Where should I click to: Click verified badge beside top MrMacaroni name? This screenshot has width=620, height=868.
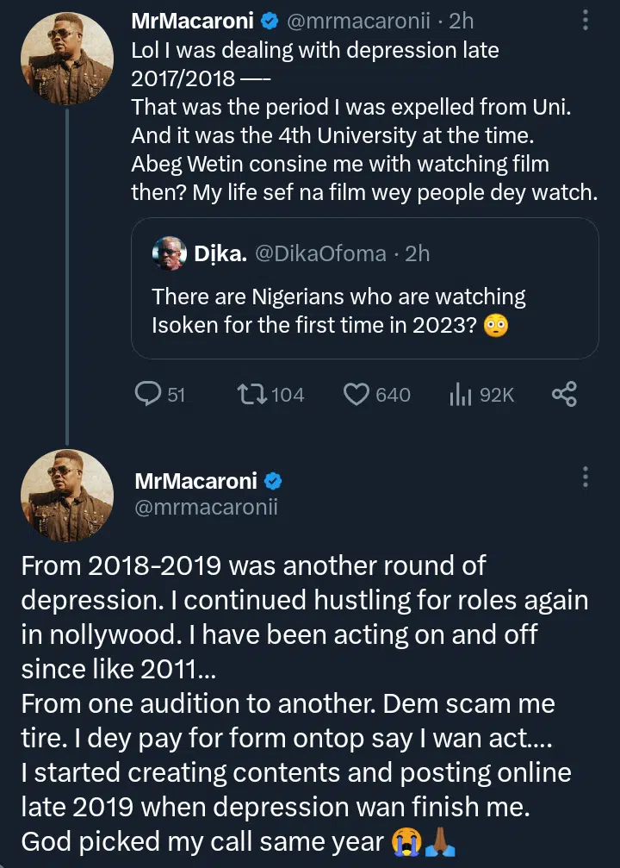pyautogui.click(x=270, y=19)
